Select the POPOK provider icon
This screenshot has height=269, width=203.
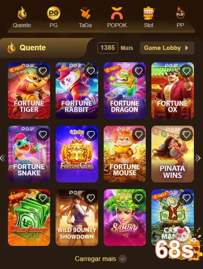[117, 13]
